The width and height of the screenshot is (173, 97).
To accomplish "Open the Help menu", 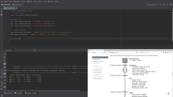I will pyautogui.click(x=56, y=1).
